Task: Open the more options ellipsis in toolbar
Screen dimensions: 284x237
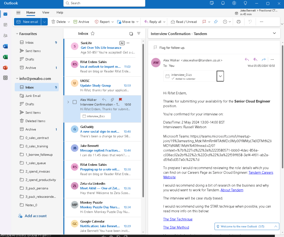Action: [x=261, y=22]
